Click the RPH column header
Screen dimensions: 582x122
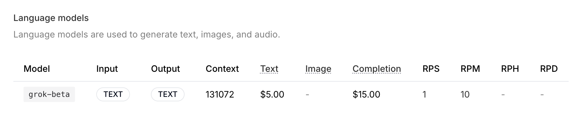pos(510,69)
